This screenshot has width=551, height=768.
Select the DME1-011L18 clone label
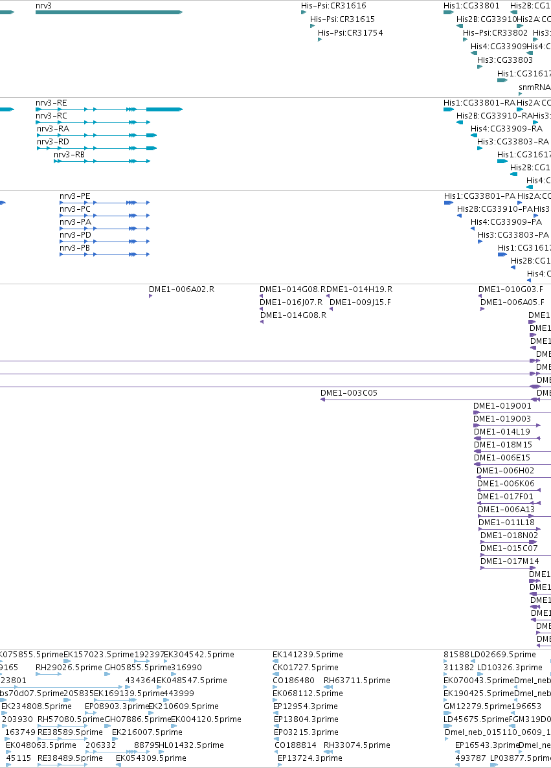point(506,523)
